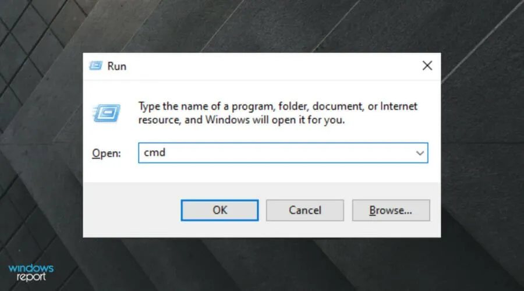Click the description text about Internet resource
Image resolution: width=524 pixels, height=291 pixels.
pyautogui.click(x=278, y=113)
